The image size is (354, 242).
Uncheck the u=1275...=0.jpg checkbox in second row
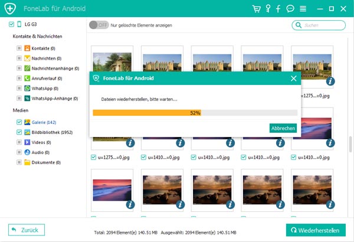pos(93,157)
